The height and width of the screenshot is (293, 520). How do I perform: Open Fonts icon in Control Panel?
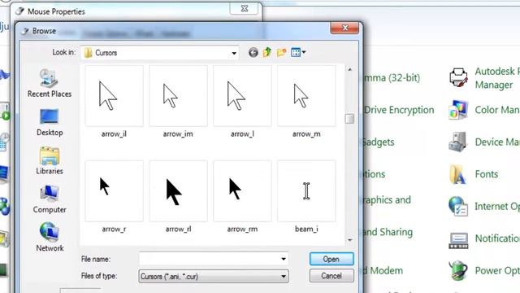458,174
